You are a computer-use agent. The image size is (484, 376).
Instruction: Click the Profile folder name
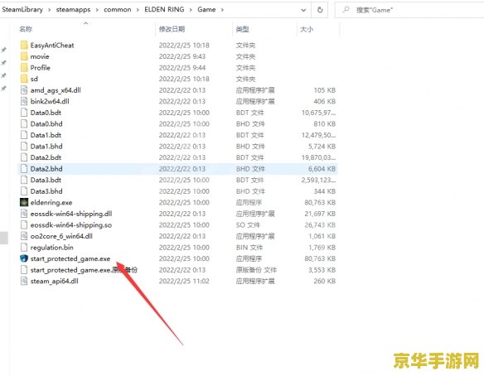[x=40, y=68]
